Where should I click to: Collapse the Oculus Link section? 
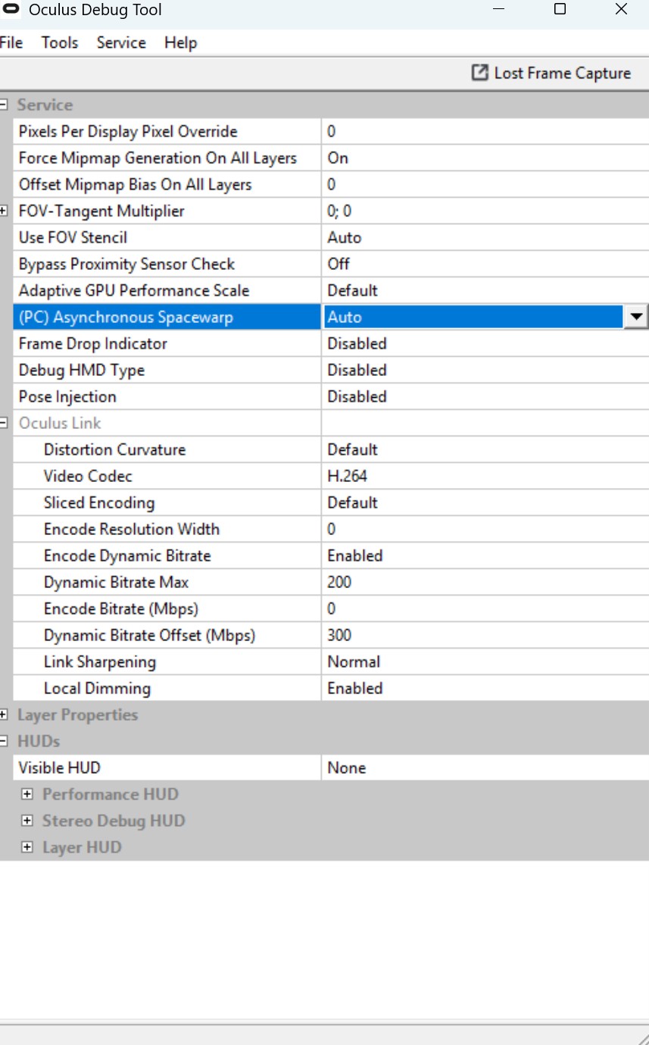(4, 423)
